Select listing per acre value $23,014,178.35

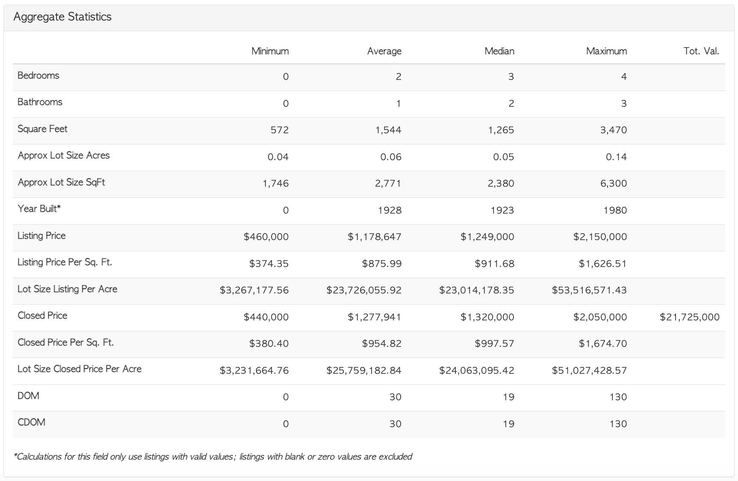[x=477, y=290]
